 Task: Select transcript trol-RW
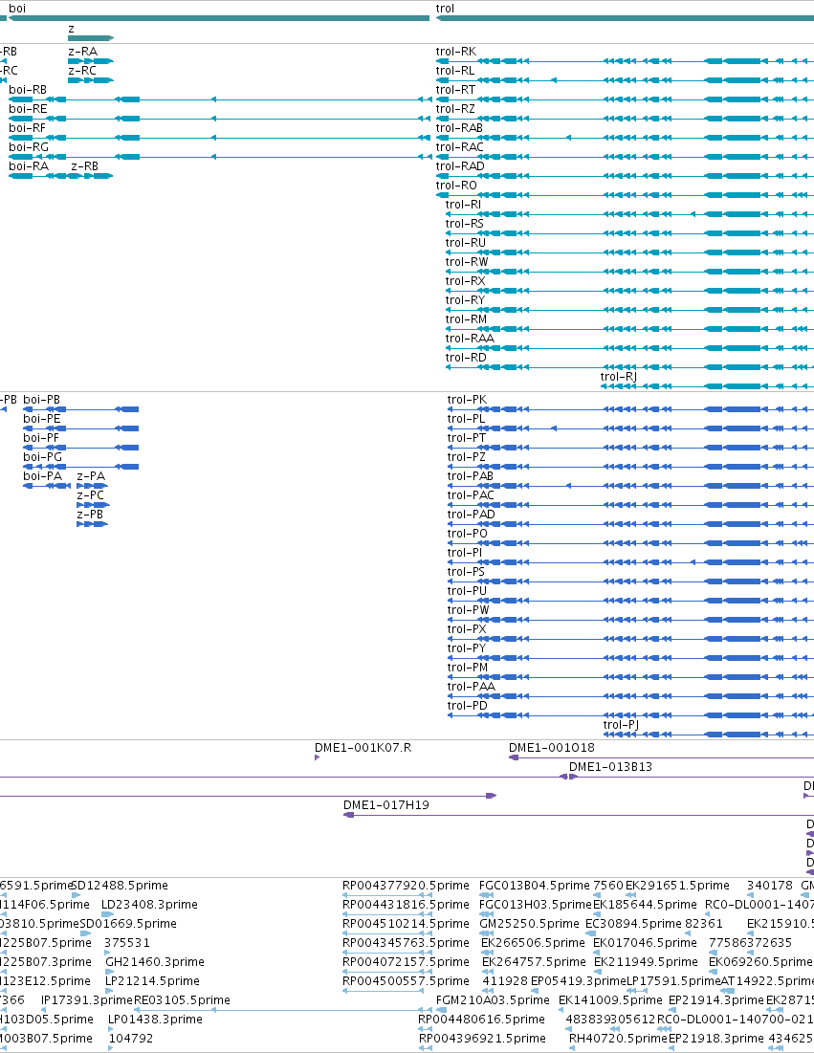[629, 272]
